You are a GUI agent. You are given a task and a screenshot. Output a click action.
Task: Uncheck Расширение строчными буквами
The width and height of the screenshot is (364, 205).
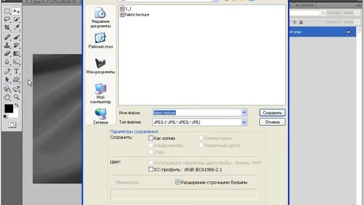click(x=177, y=182)
